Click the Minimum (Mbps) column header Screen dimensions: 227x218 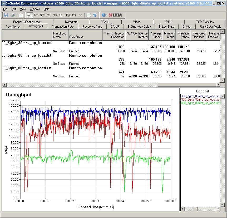click(169, 35)
